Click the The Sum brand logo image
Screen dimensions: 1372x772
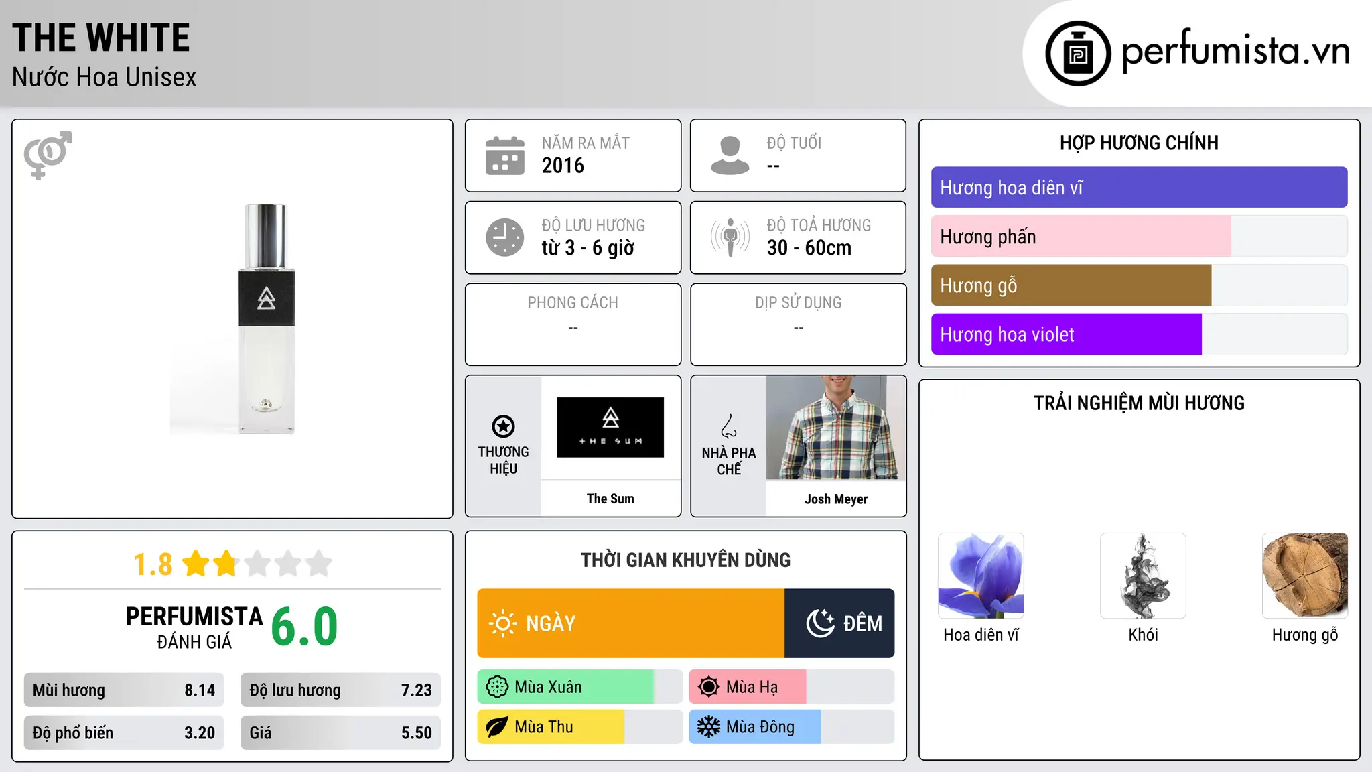(610, 428)
